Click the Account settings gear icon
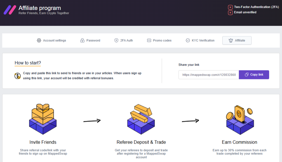Screen dimensions: 282x162 [x=39, y=40]
